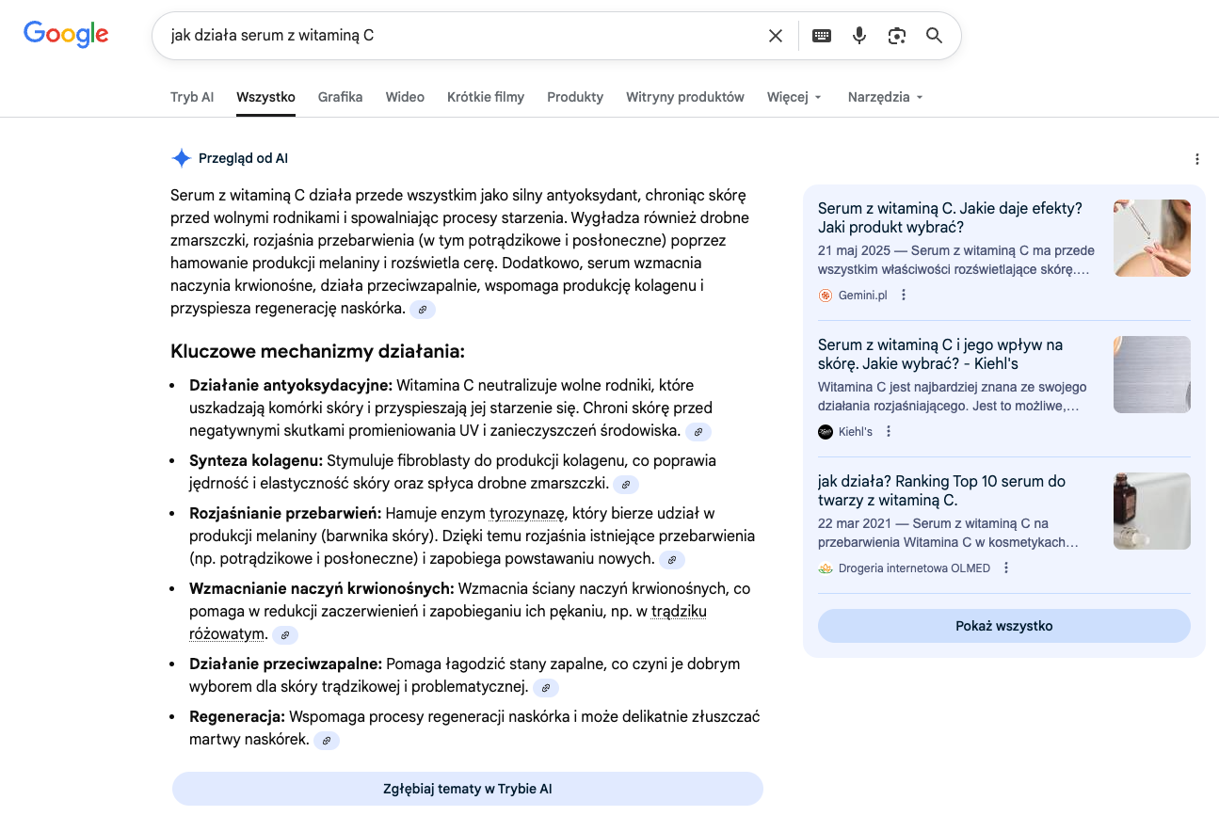Clear the search query with X icon
Viewport: 1219px width, 816px height.
click(x=775, y=36)
